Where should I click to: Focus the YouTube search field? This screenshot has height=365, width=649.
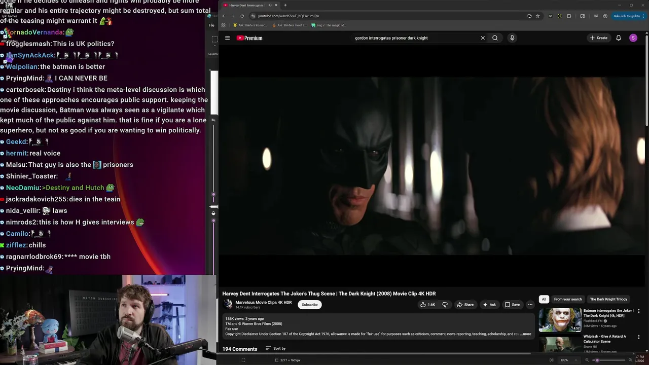(x=416, y=38)
